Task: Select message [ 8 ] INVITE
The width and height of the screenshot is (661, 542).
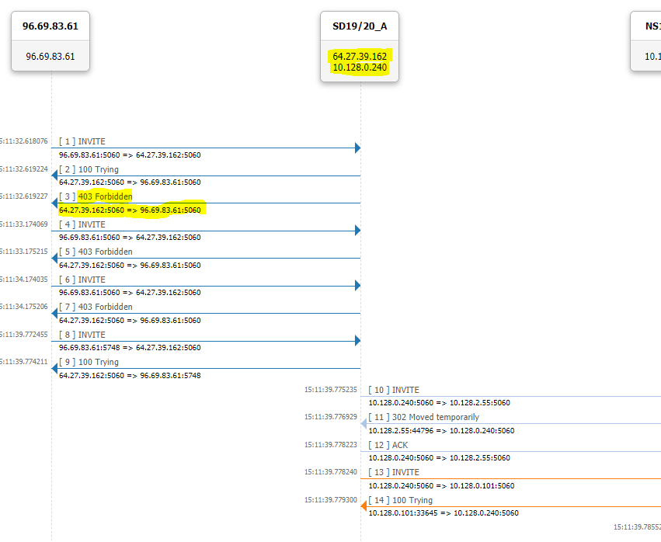Action: point(92,335)
